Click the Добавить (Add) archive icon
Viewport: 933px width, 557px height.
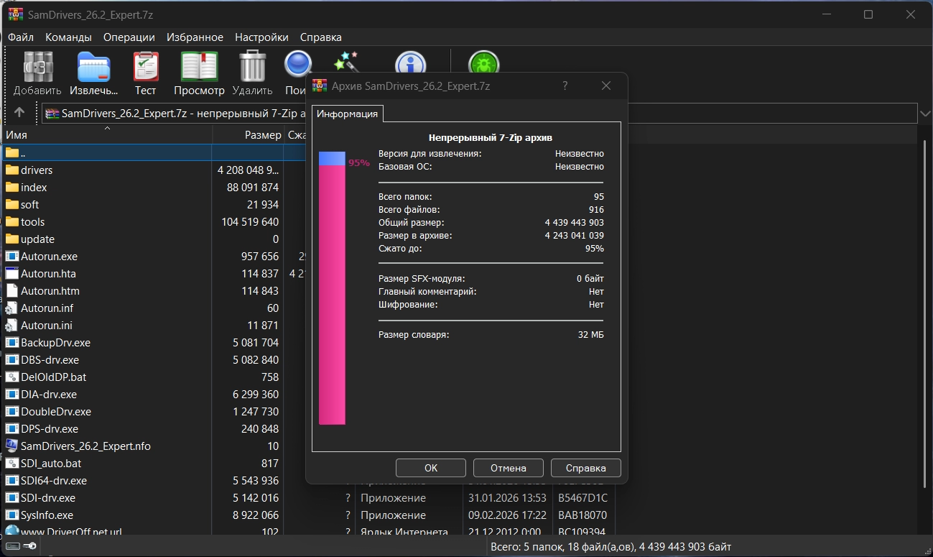pos(37,68)
